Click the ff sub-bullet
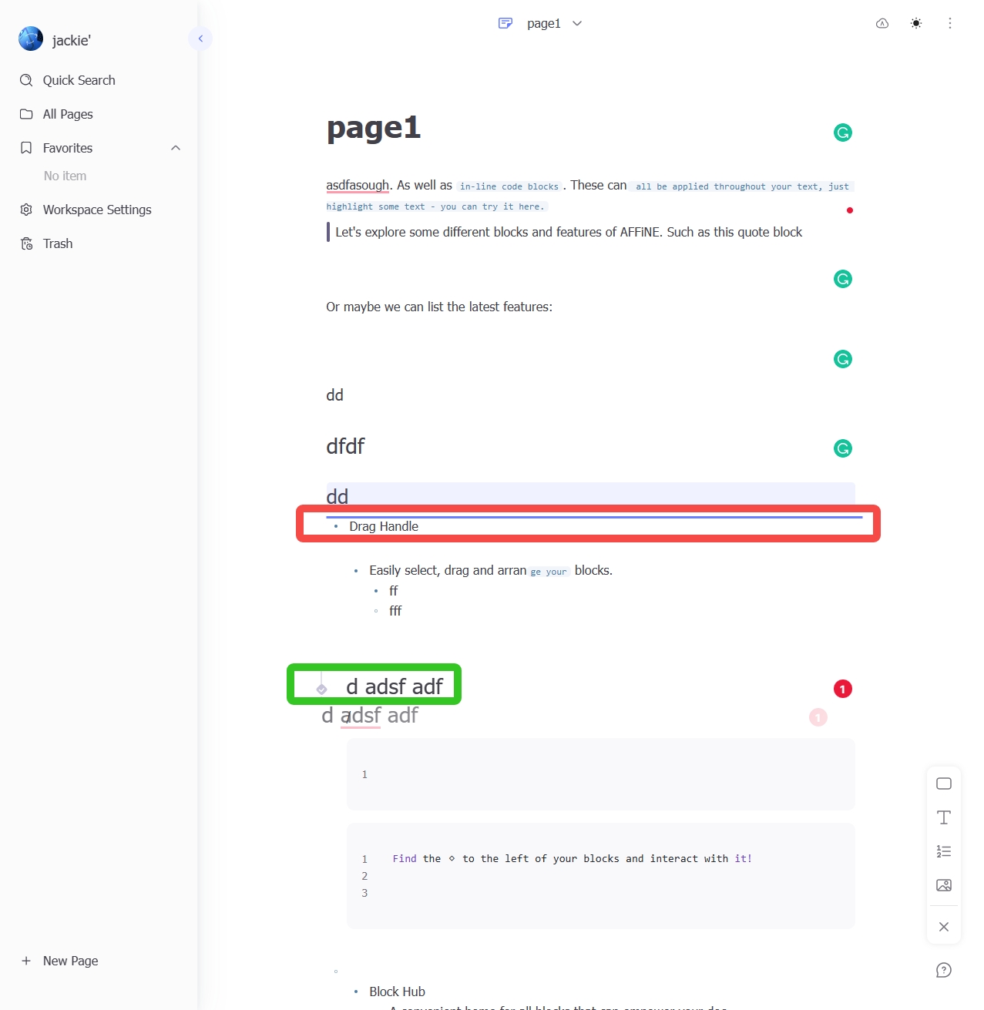Image resolution: width=984 pixels, height=1010 pixels. click(x=394, y=591)
